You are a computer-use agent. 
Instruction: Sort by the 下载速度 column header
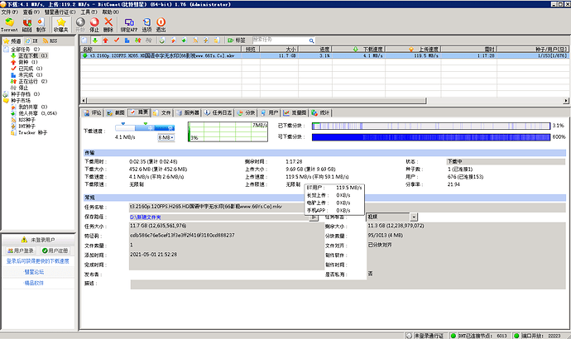tap(358, 49)
